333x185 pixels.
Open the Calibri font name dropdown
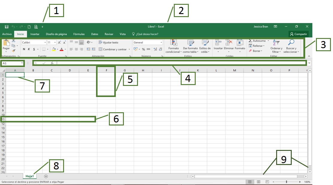click(x=45, y=43)
